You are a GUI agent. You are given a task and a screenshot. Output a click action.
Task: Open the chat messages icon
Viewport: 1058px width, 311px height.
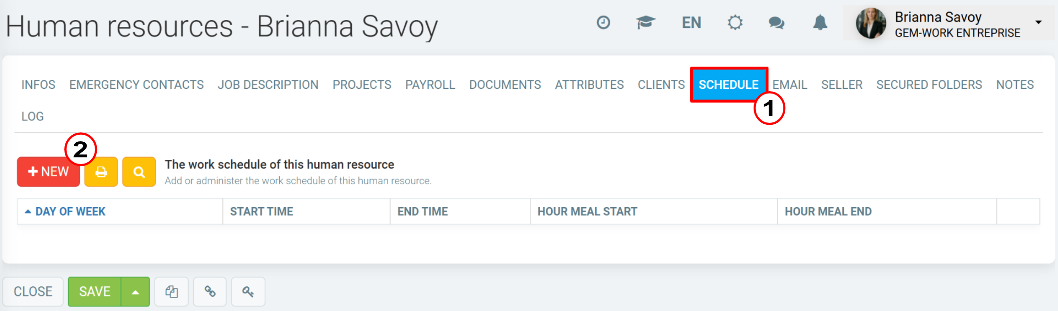coord(776,23)
